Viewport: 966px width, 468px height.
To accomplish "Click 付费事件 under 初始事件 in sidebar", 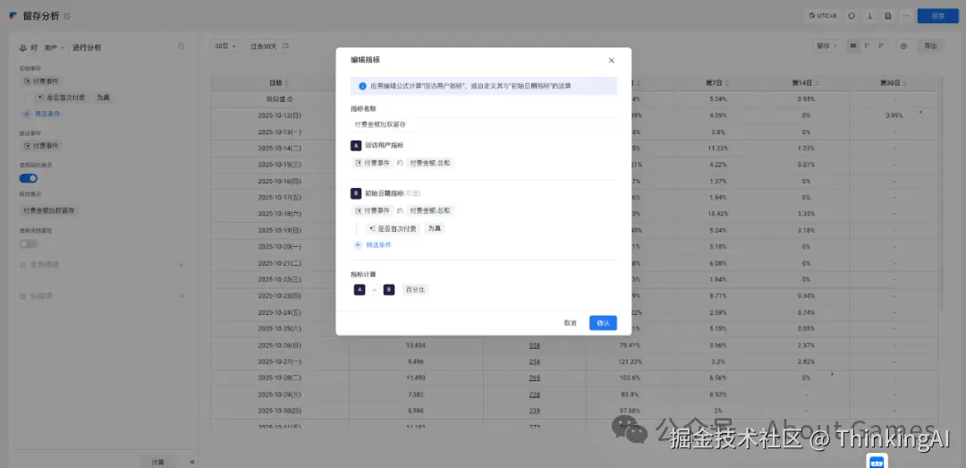I will (42, 81).
